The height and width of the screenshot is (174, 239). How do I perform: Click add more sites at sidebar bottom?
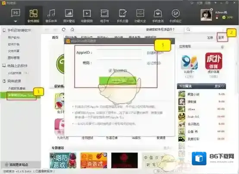19,165
